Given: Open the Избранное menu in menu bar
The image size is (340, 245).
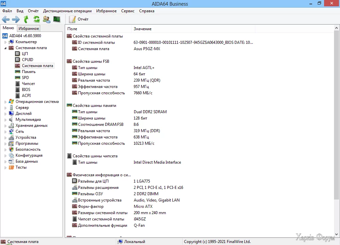Looking at the screenshot, I should point(107,11).
